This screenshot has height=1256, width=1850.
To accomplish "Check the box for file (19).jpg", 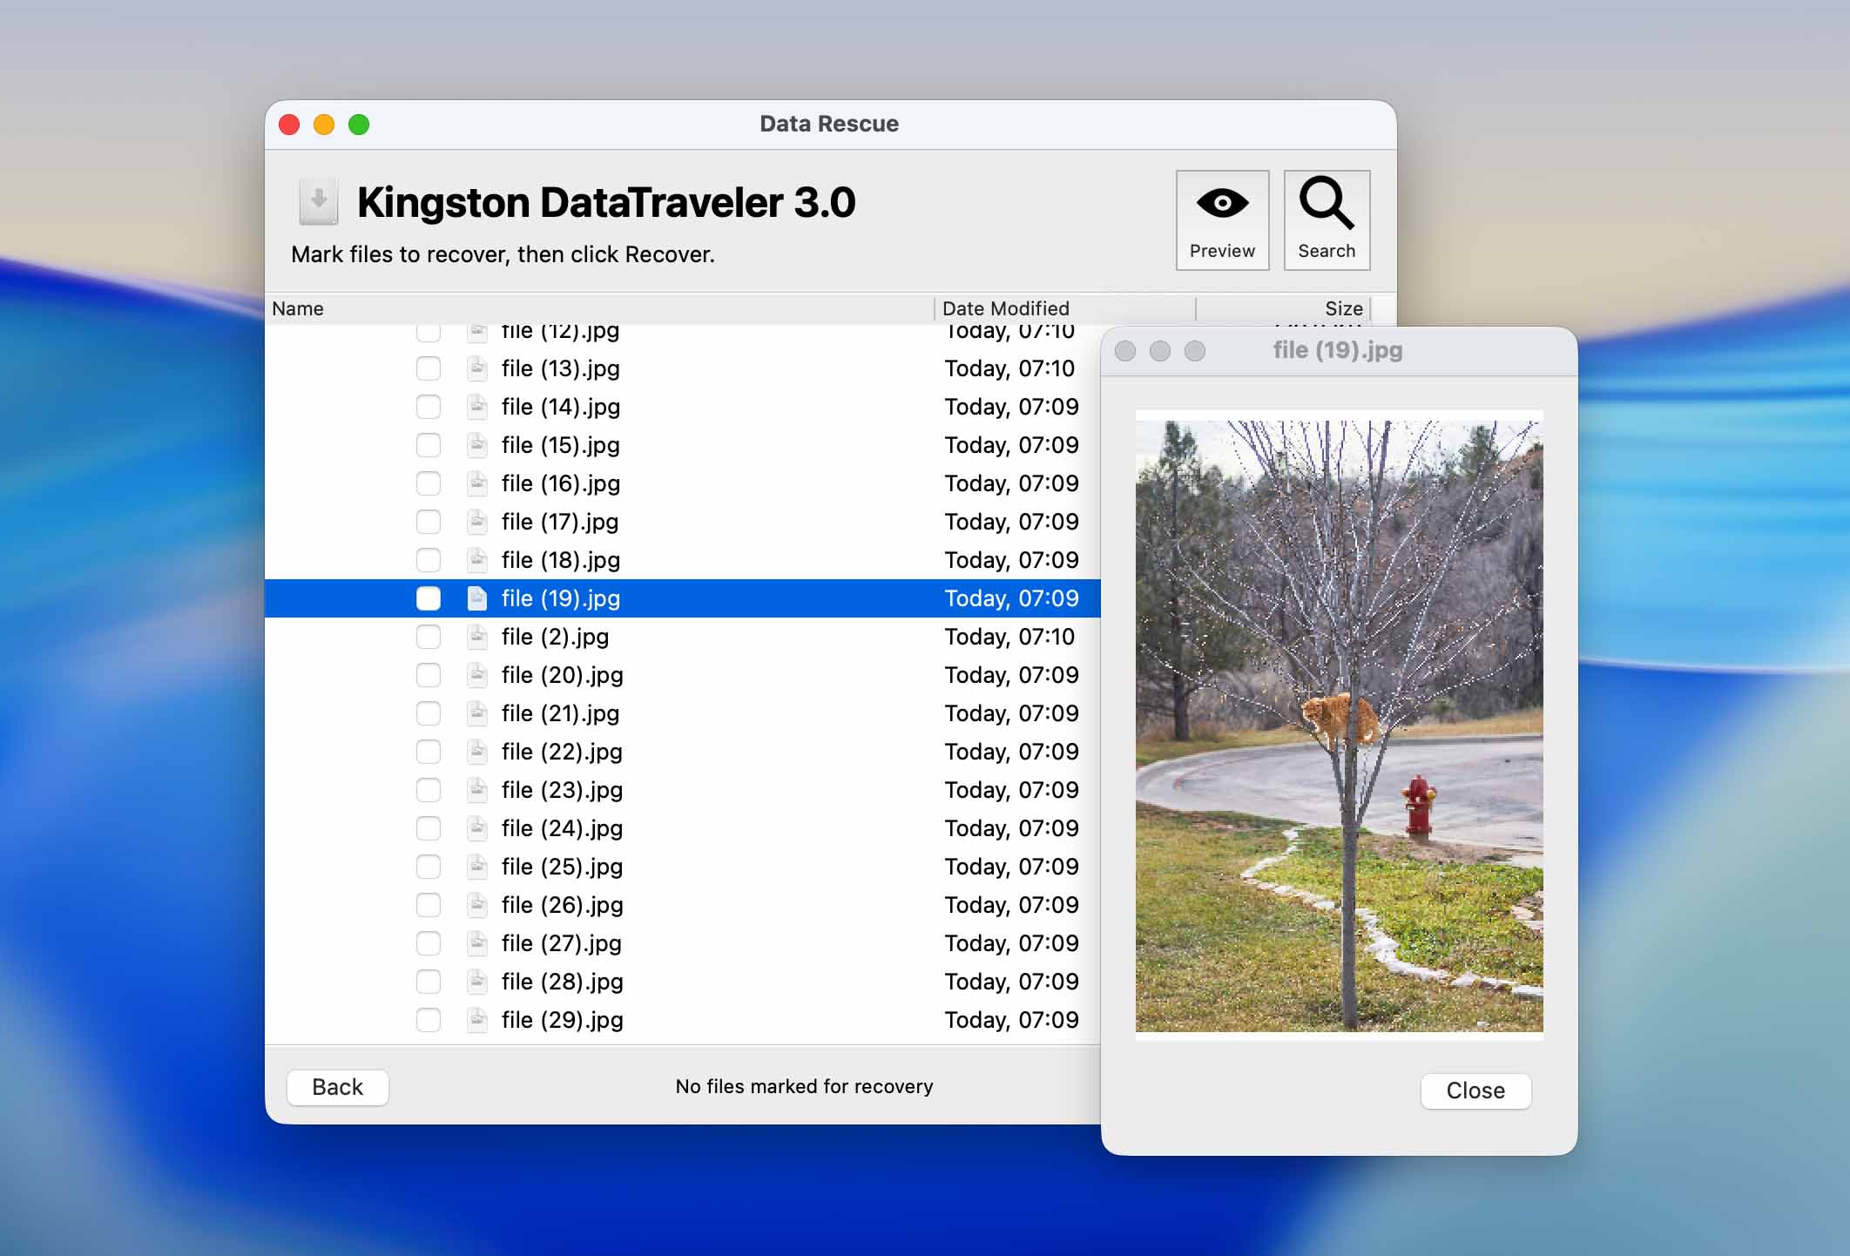I will click(x=429, y=598).
